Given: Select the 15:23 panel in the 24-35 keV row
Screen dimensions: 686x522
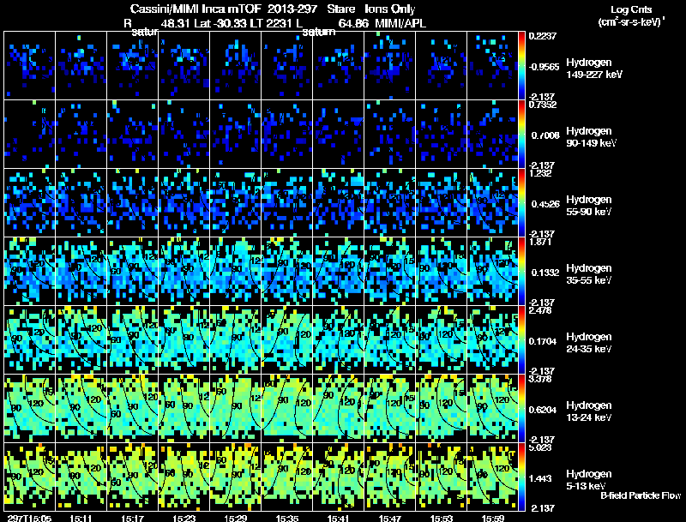Looking at the screenshot, I should click(x=184, y=339).
